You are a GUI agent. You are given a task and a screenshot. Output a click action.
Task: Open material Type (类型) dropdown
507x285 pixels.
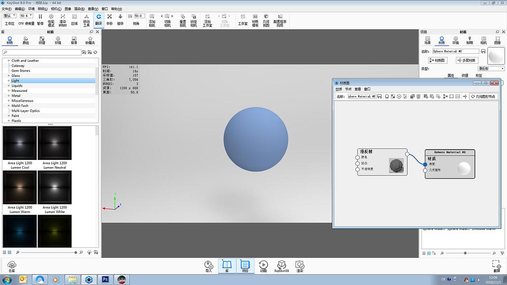(491, 68)
